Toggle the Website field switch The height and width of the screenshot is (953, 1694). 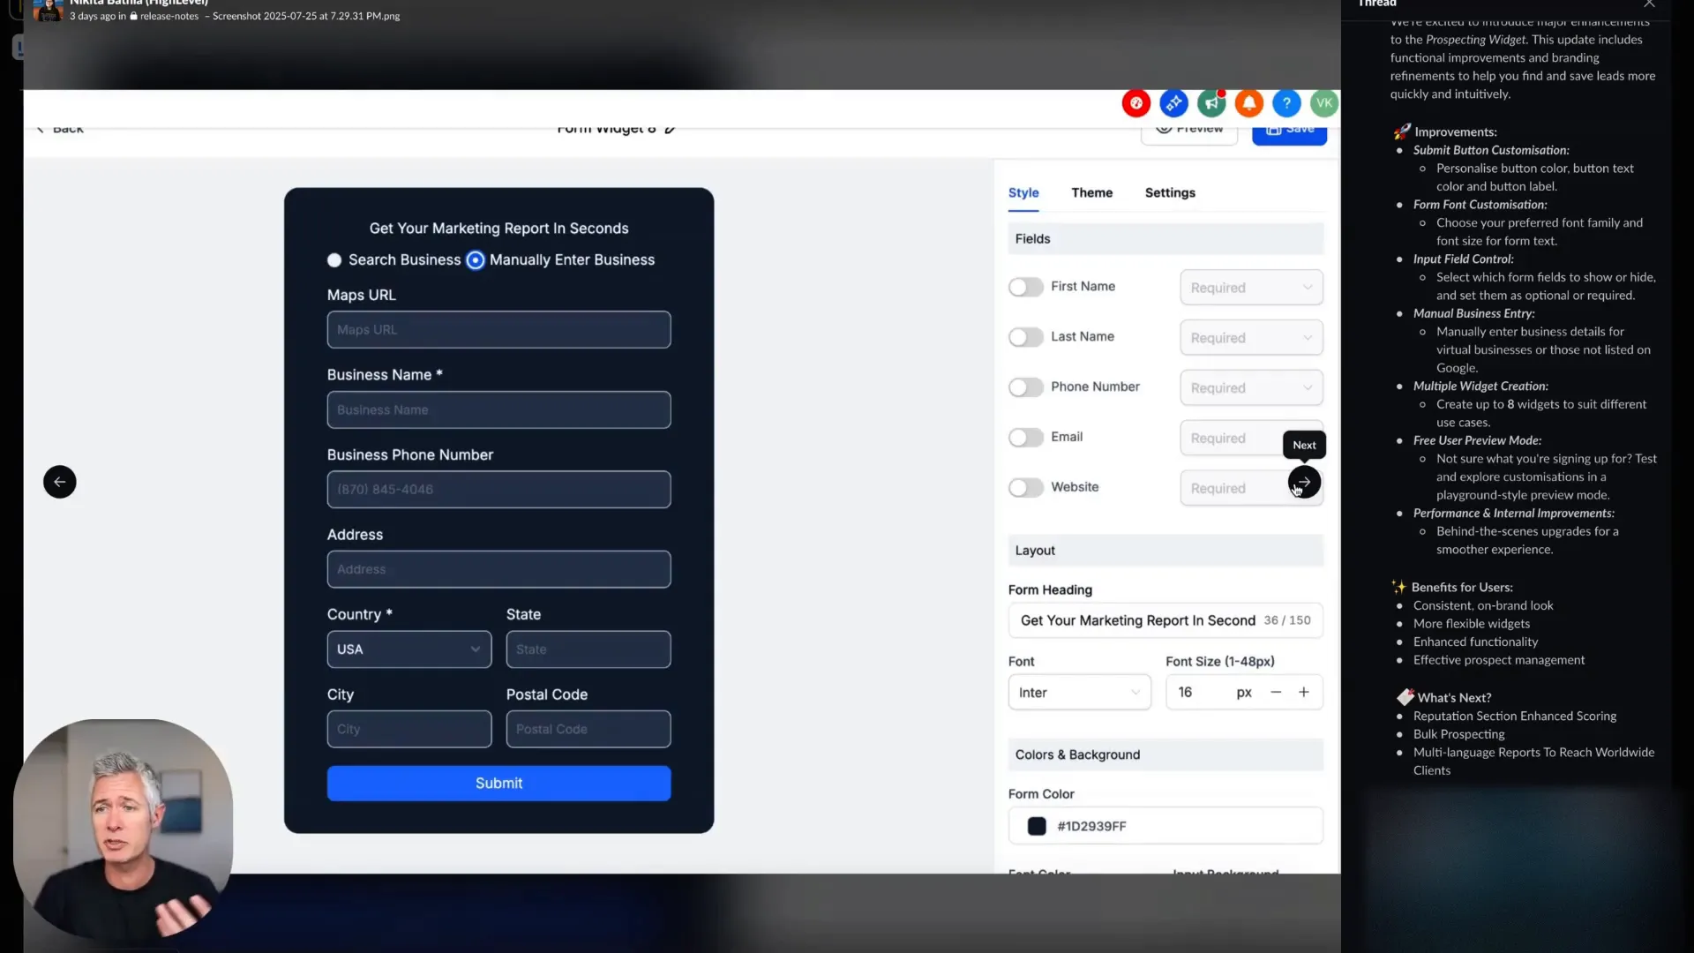tap(1026, 488)
